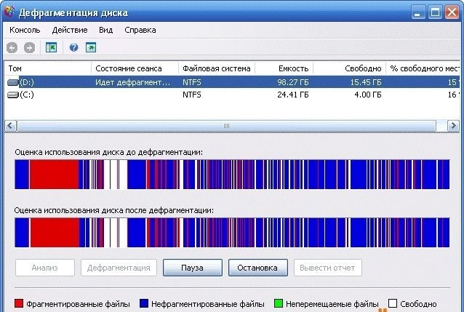
Task: Click the disk usage map after defragmentation
Action: (232, 233)
